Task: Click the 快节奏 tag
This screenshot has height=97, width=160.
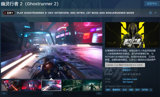Action: tap(145, 90)
